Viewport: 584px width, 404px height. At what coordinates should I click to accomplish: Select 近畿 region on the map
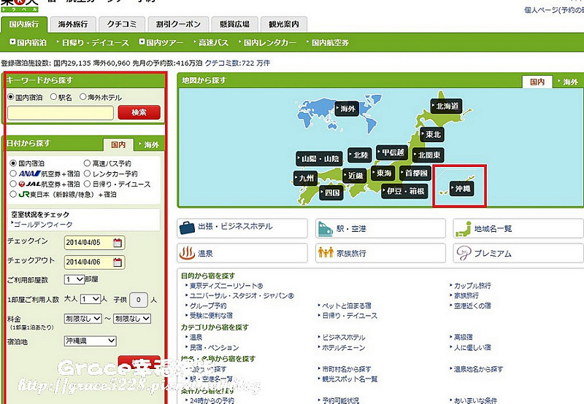(355, 175)
